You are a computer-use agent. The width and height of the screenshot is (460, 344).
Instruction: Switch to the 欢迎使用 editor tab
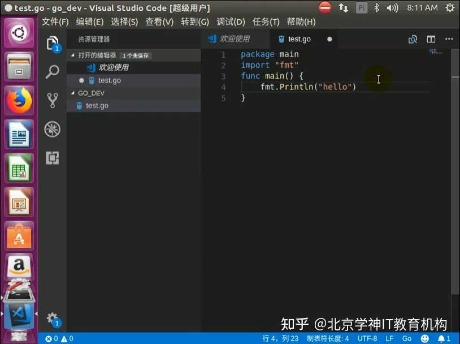click(235, 39)
